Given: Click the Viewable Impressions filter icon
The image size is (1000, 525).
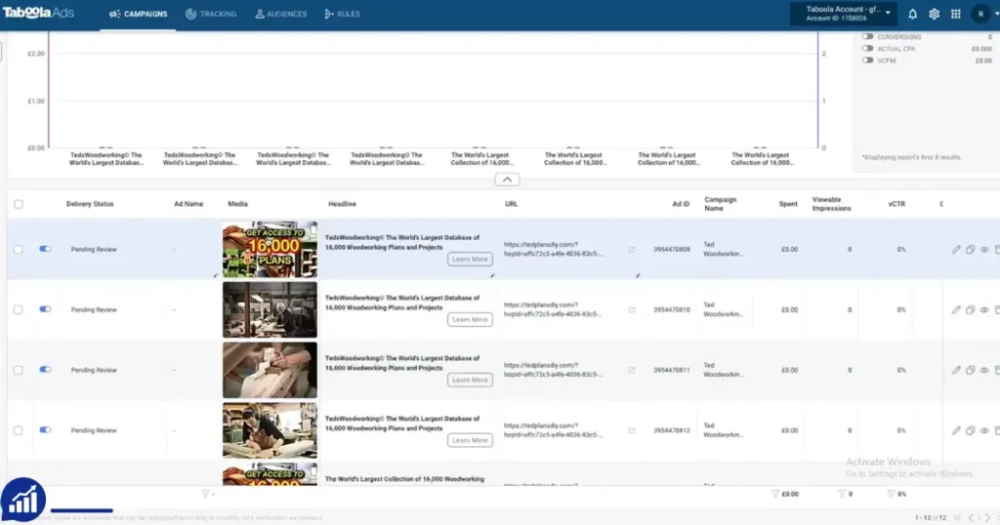Looking at the screenshot, I should tap(841, 494).
